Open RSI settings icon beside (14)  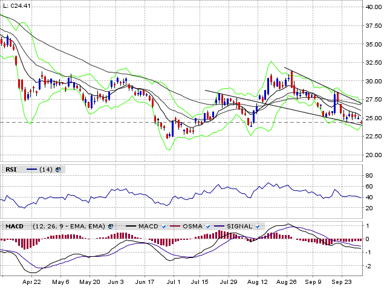pos(58,170)
